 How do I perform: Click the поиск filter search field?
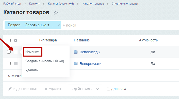120,25
